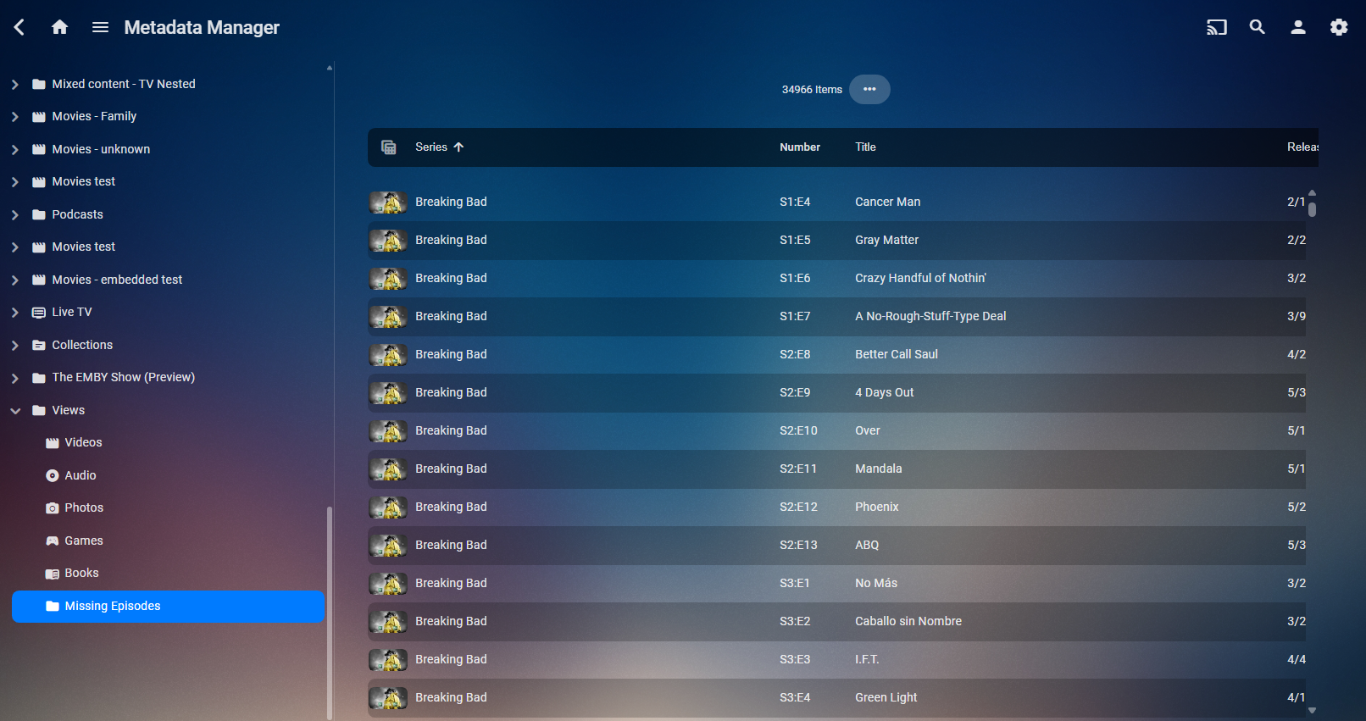Screen dimensions: 1366x721
Task: Sort by the Number column header
Action: pyautogui.click(x=800, y=147)
